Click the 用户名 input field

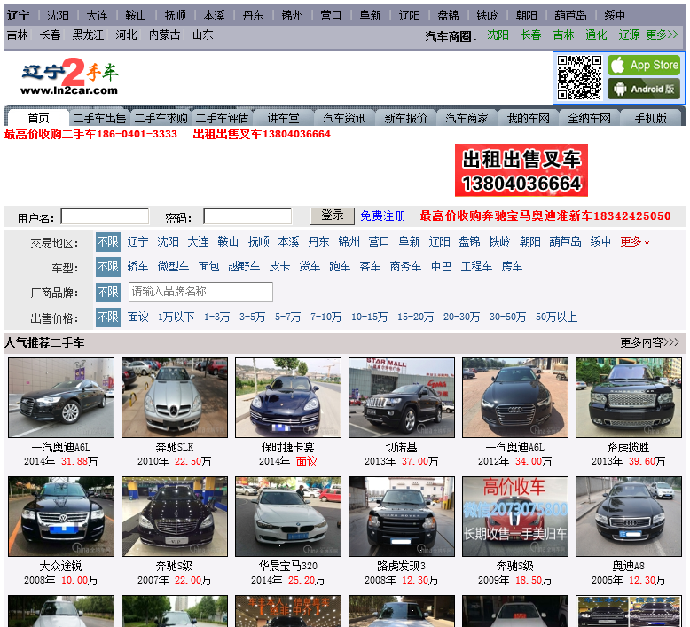105,216
